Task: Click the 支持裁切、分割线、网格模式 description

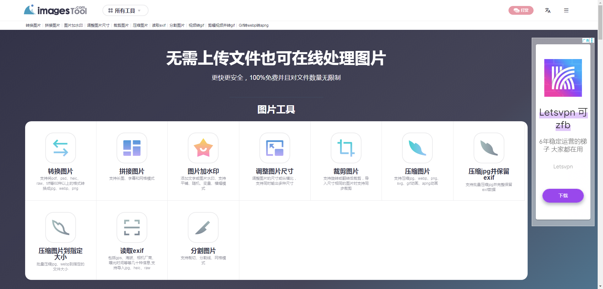Action: [x=203, y=260]
